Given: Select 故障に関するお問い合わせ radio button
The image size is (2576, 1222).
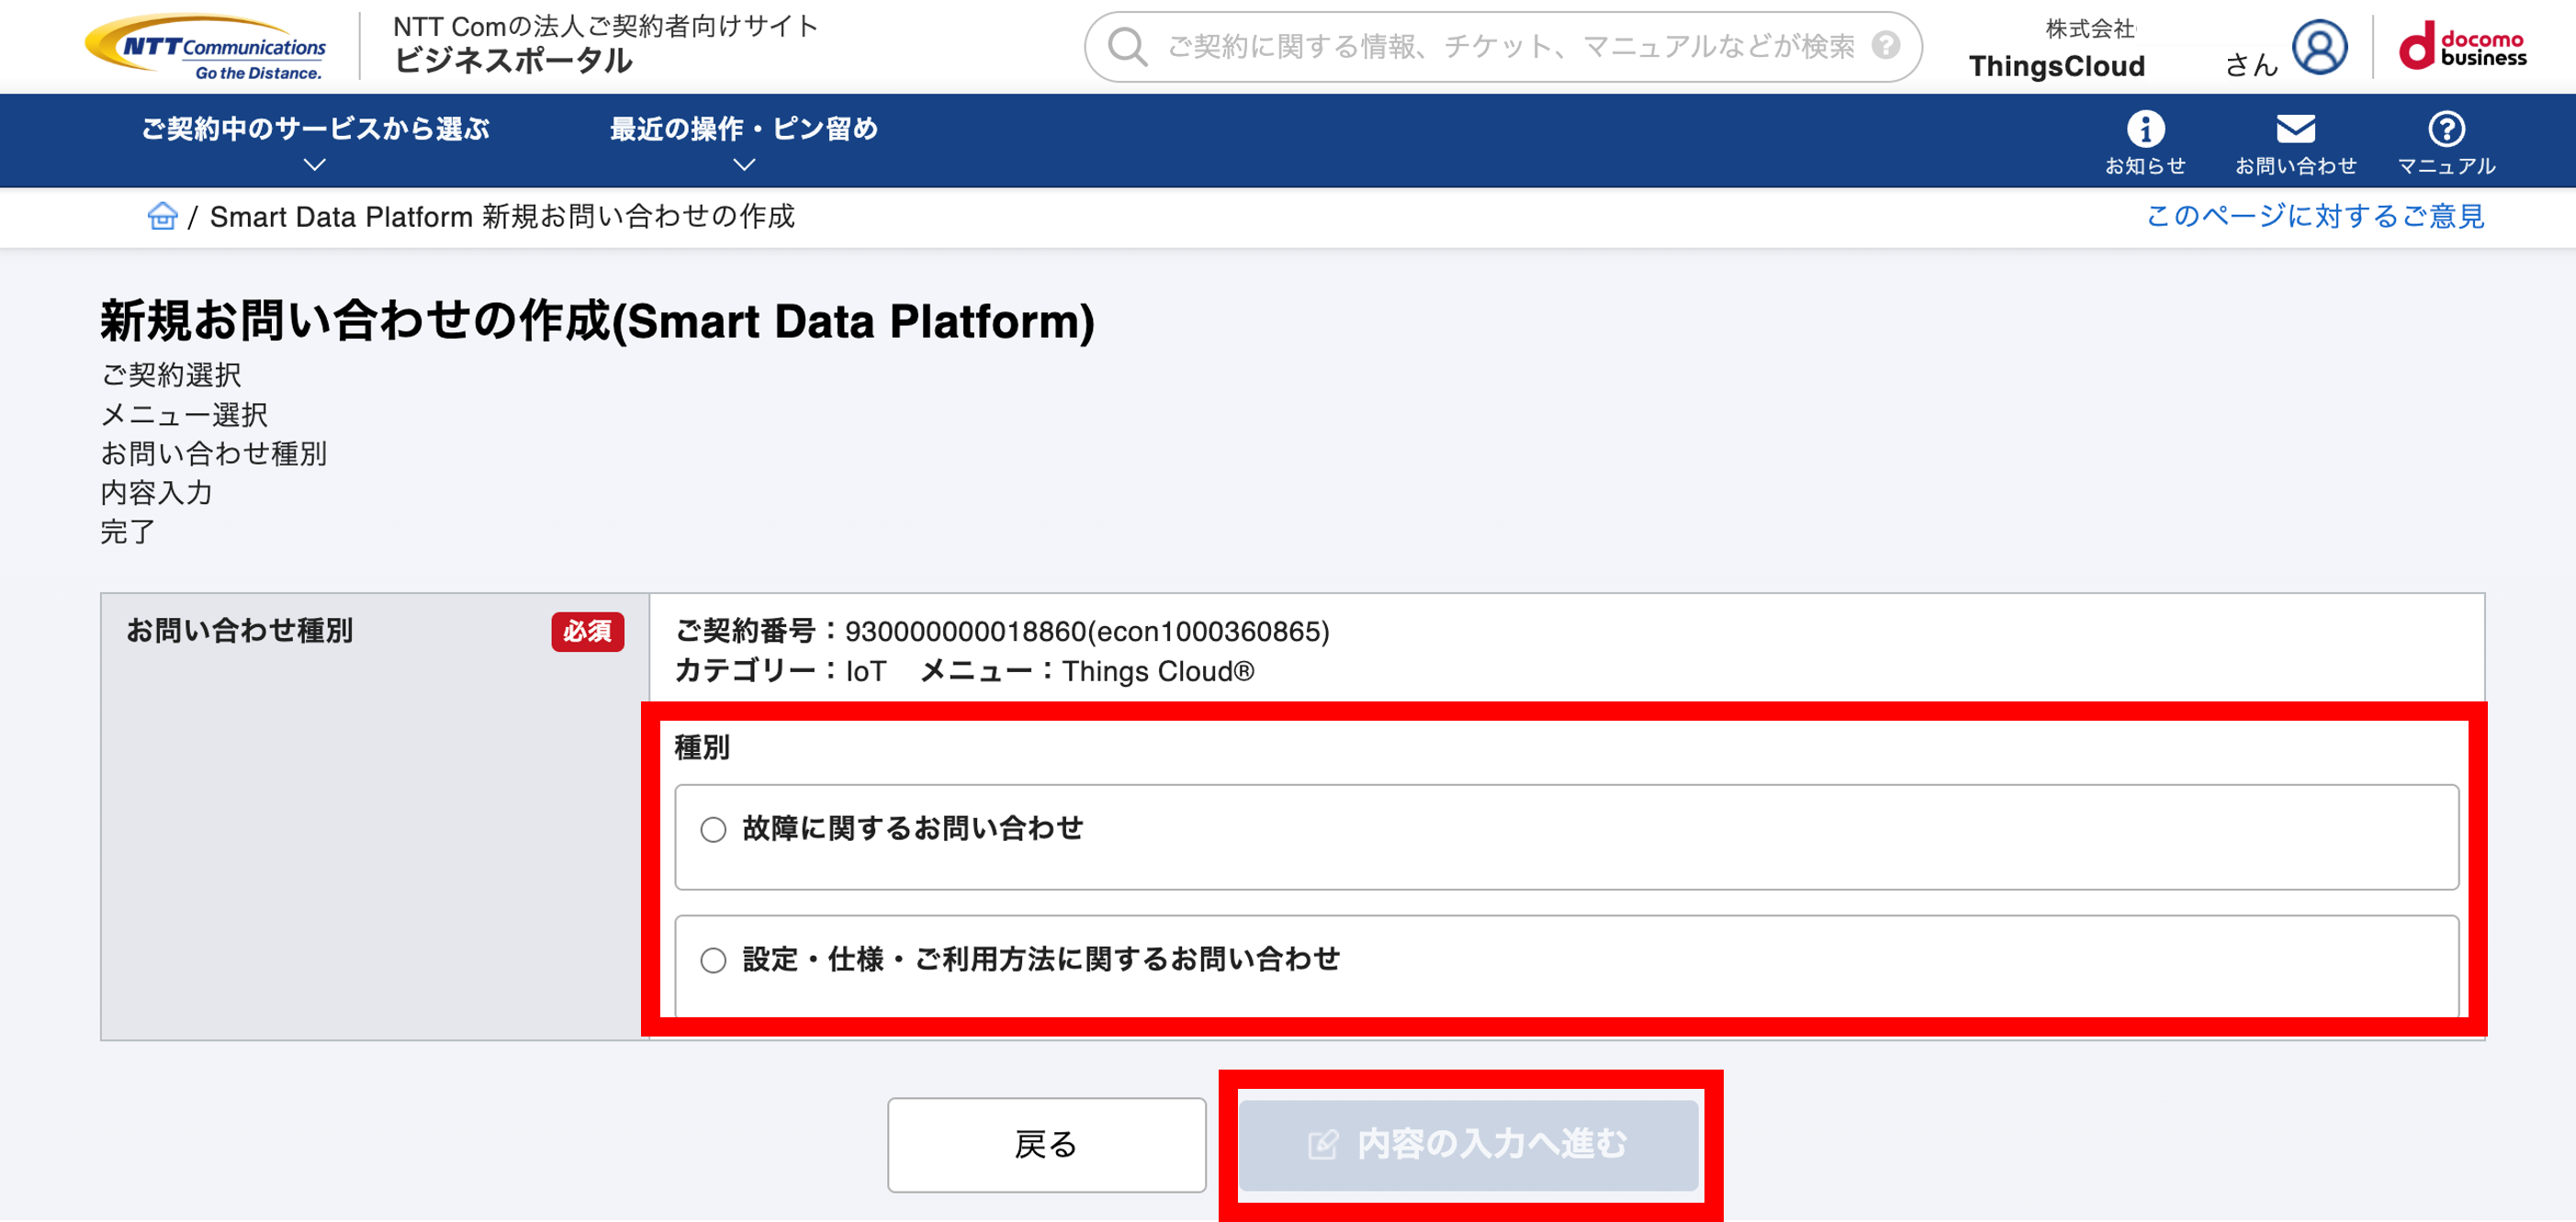Looking at the screenshot, I should 713,830.
